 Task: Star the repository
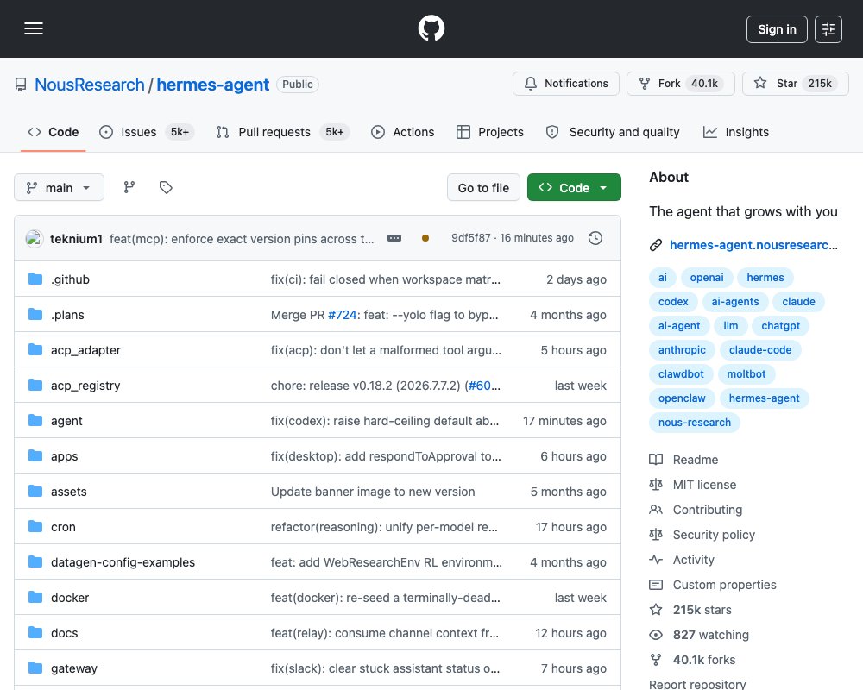click(796, 84)
